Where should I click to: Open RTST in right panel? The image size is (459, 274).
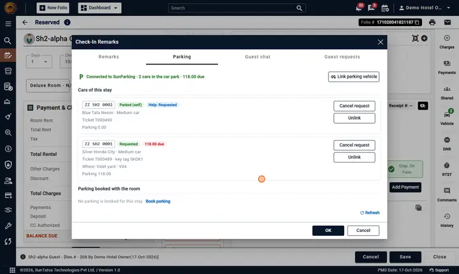pos(447,169)
